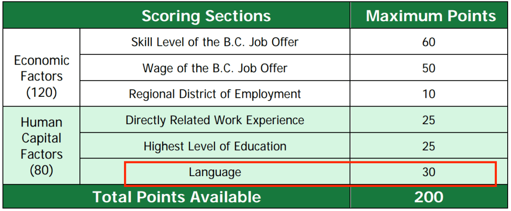Select the 25 points for Education
This screenshot has width=511, height=211.
429,146
